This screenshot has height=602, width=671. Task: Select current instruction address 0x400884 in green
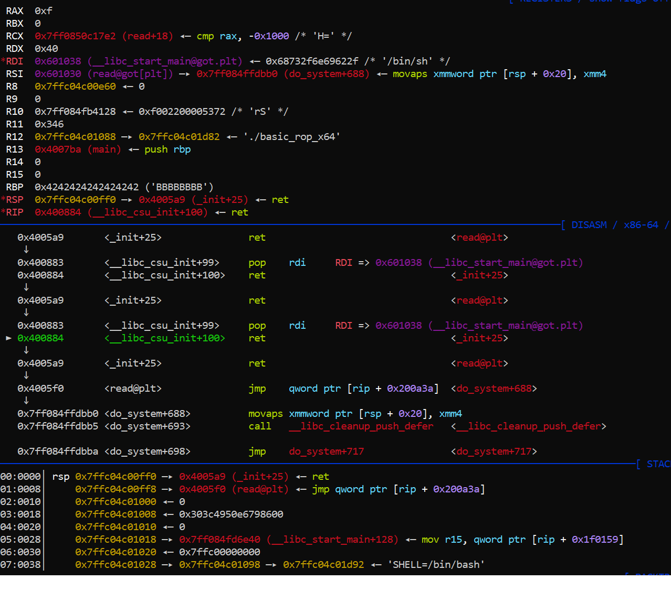40,338
